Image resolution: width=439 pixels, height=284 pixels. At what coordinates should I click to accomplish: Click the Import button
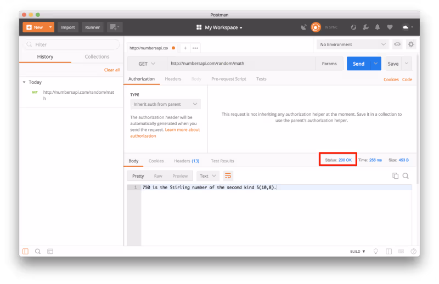[x=68, y=27]
